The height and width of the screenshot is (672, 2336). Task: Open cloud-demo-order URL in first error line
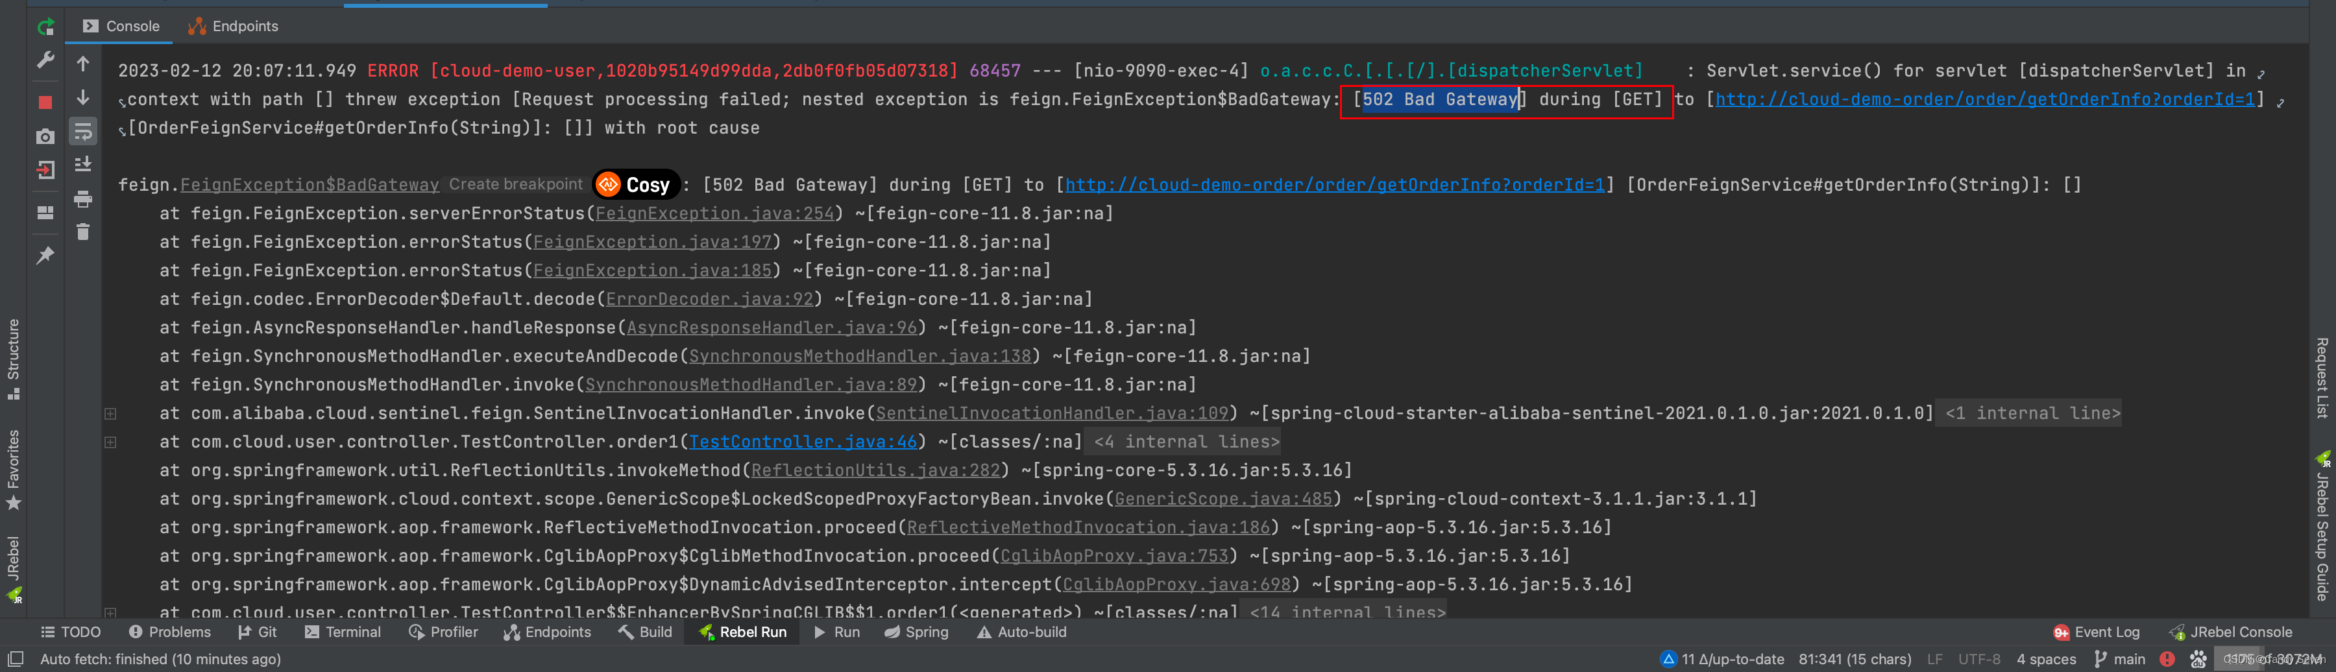pyautogui.click(x=1985, y=99)
